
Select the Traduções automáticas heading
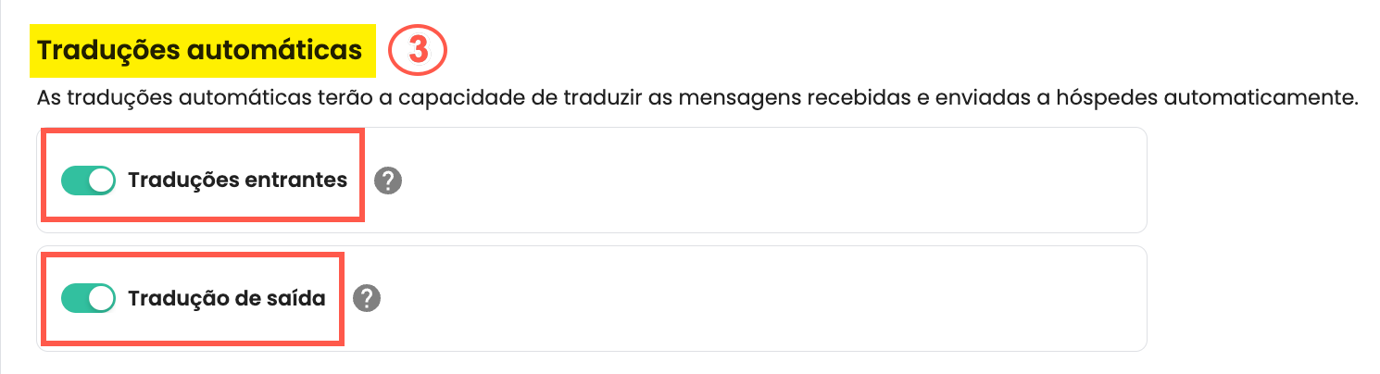click(x=200, y=51)
